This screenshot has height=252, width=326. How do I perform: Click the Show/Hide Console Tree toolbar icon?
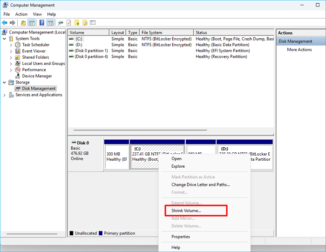point(32,23)
